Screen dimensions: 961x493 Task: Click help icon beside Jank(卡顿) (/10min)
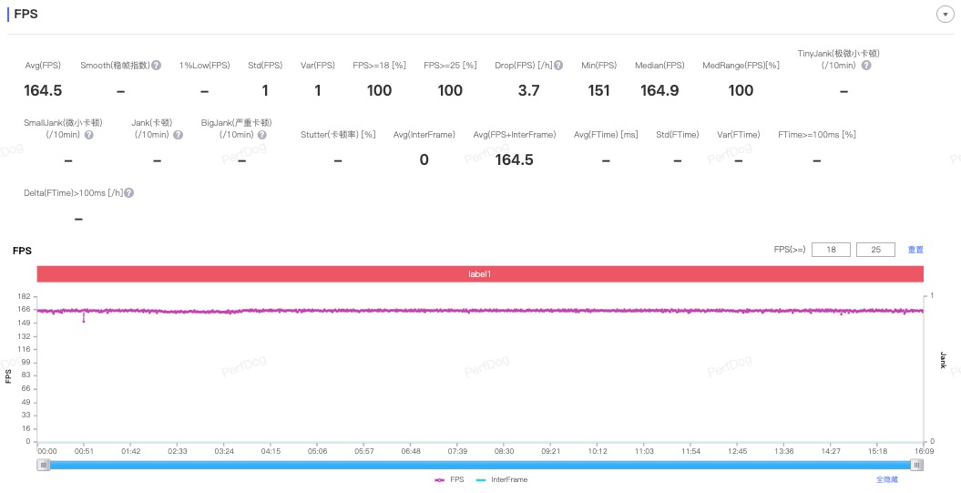[178, 135]
